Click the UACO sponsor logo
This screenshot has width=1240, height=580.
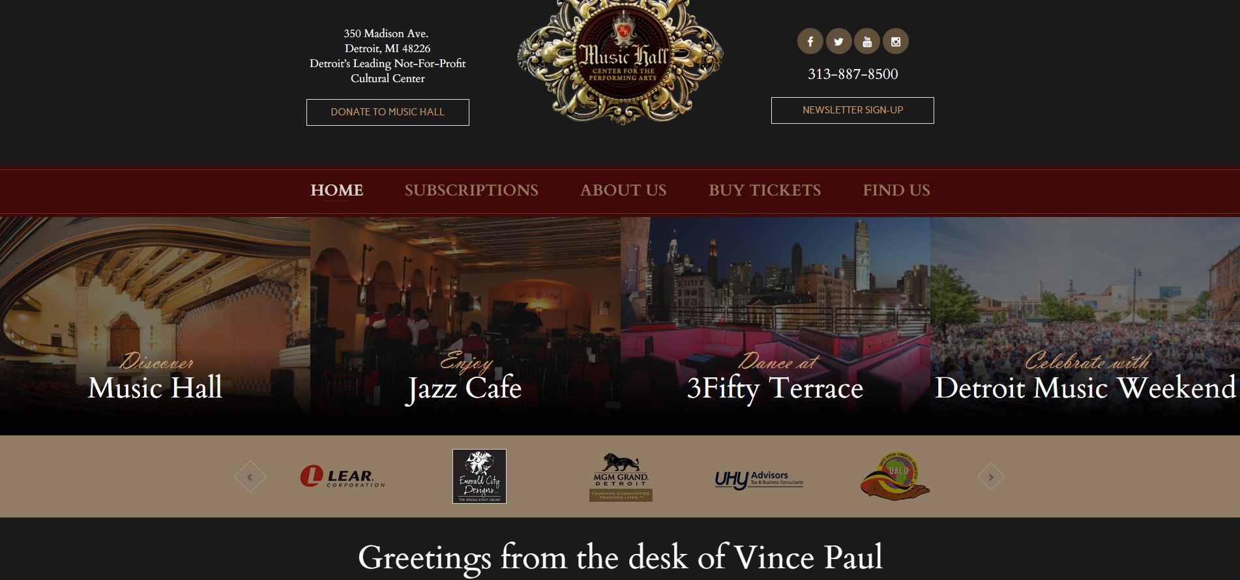tap(895, 476)
